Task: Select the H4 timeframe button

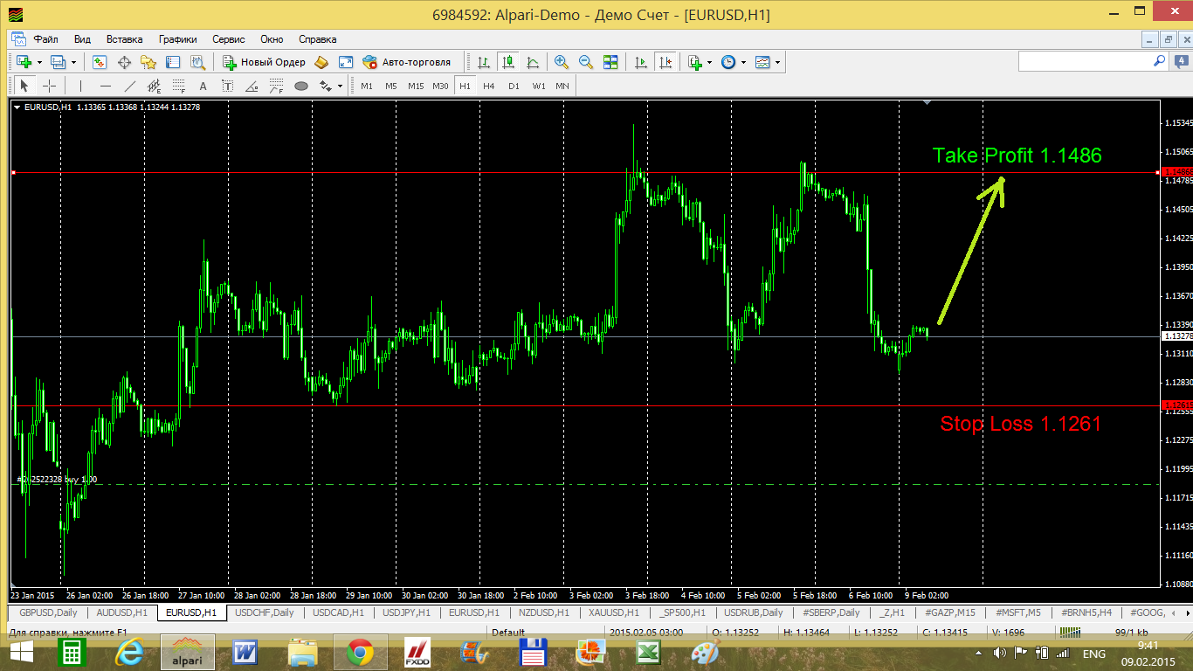Action: 489,86
